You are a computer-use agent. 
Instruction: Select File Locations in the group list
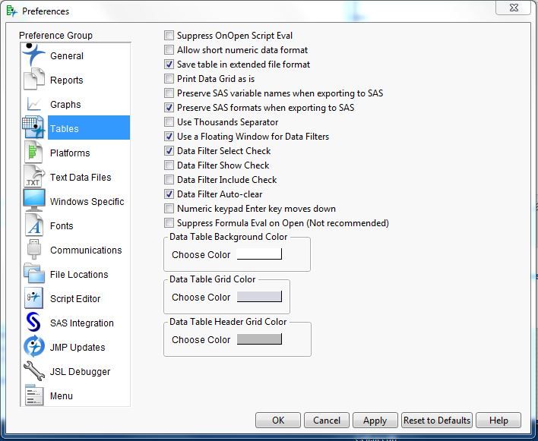point(79,275)
